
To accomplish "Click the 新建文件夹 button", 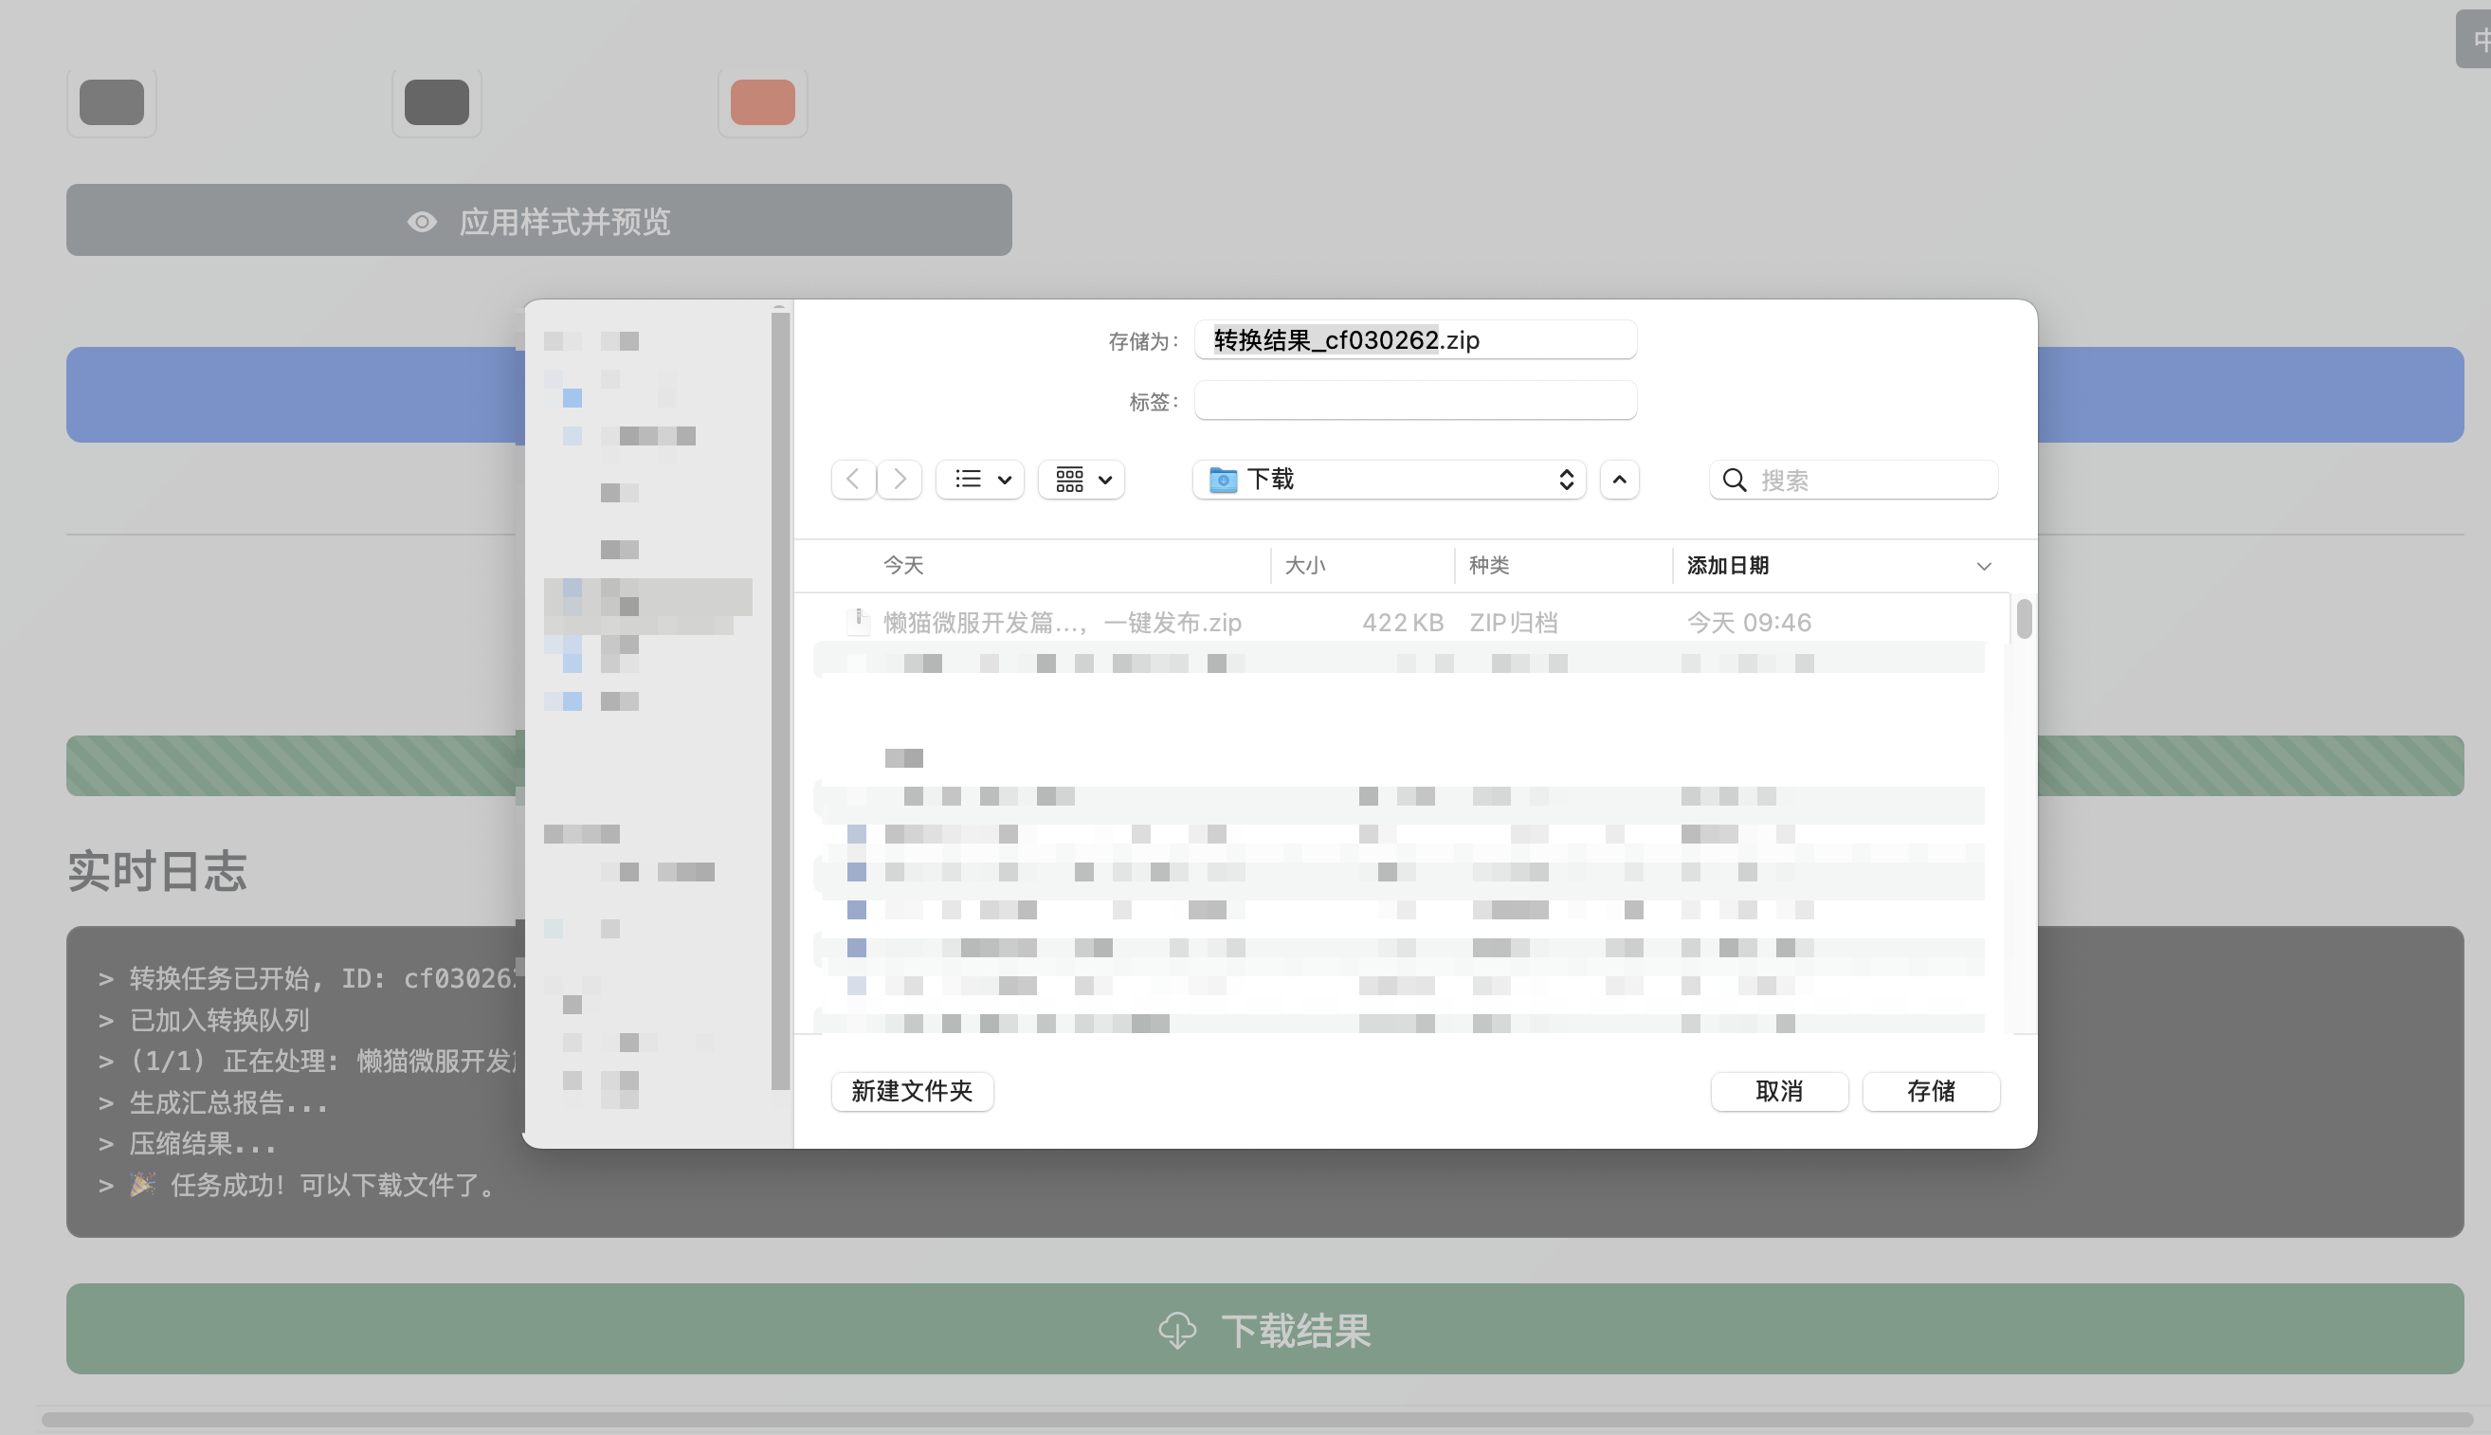I will [x=913, y=1091].
